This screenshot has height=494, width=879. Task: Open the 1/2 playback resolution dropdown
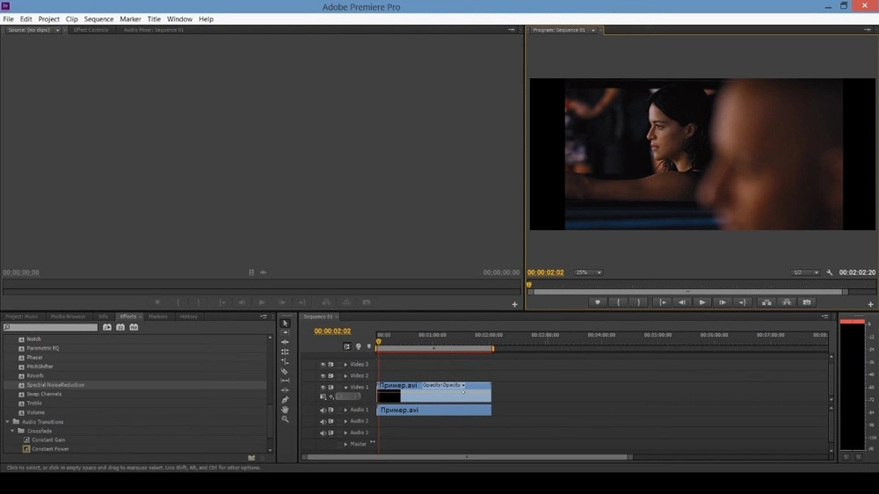(805, 272)
